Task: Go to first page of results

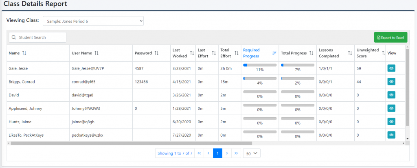Action: (199, 153)
